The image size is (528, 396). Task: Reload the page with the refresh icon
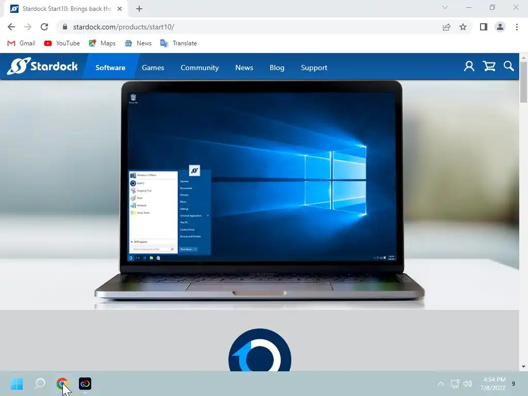pos(44,27)
